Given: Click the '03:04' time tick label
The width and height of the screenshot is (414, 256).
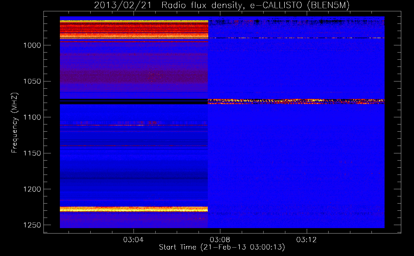Looking at the screenshot, I should tap(133, 240).
